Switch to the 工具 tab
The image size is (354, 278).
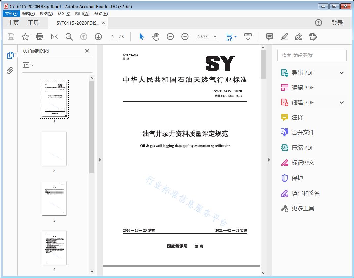click(x=33, y=23)
